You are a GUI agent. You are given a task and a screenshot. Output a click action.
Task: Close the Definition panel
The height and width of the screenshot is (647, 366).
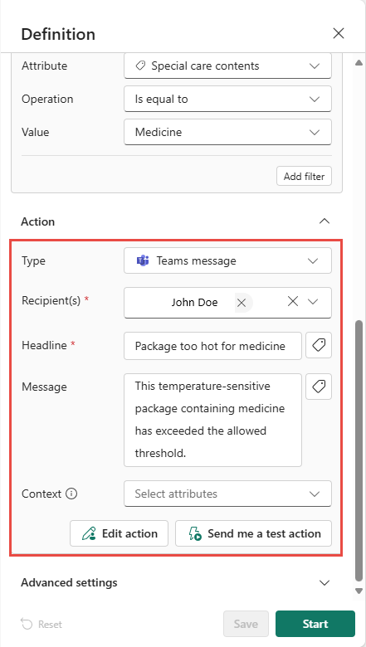pyautogui.click(x=339, y=33)
